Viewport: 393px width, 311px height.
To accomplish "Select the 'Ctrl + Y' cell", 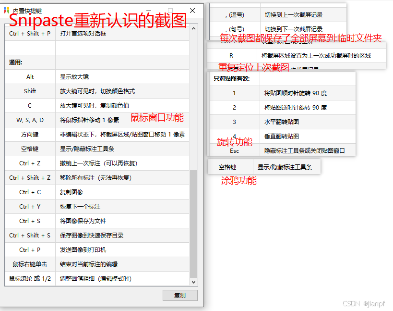I will coord(30,207).
